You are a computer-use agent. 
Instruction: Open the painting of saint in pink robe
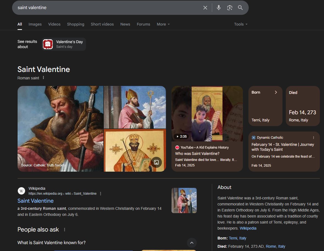click(135, 107)
